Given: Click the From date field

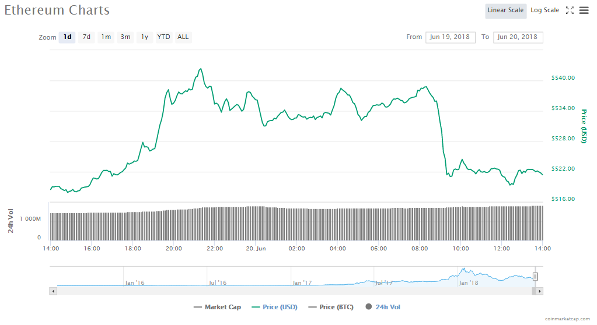Looking at the screenshot, I should click(x=451, y=37).
